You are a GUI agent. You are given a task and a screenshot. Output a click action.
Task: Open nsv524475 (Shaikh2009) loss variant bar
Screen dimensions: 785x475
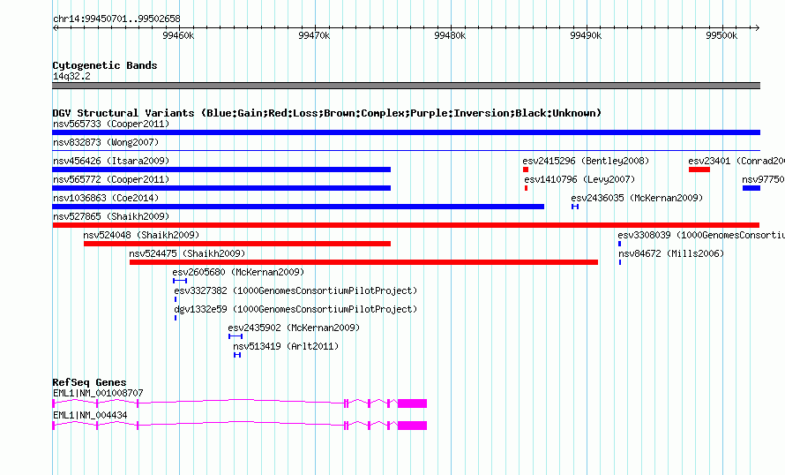coord(363,262)
